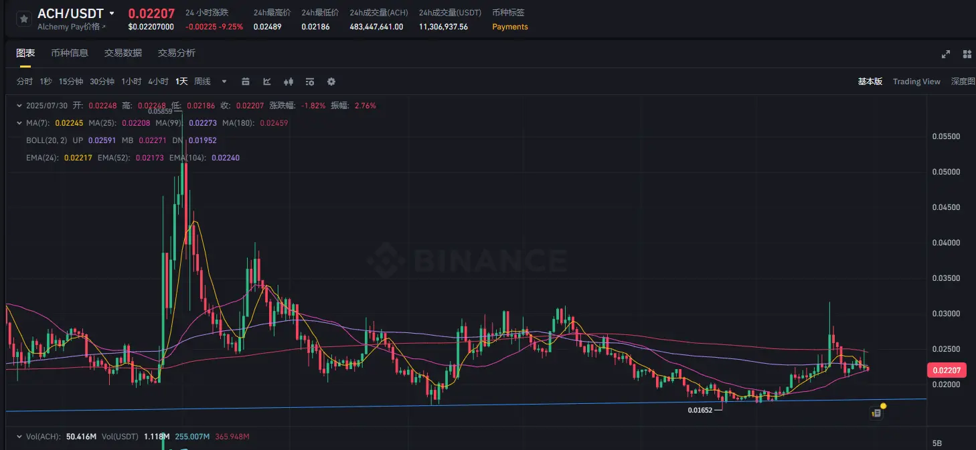Click the 0.05859 high price marker
The image size is (976, 450).
[x=161, y=111]
